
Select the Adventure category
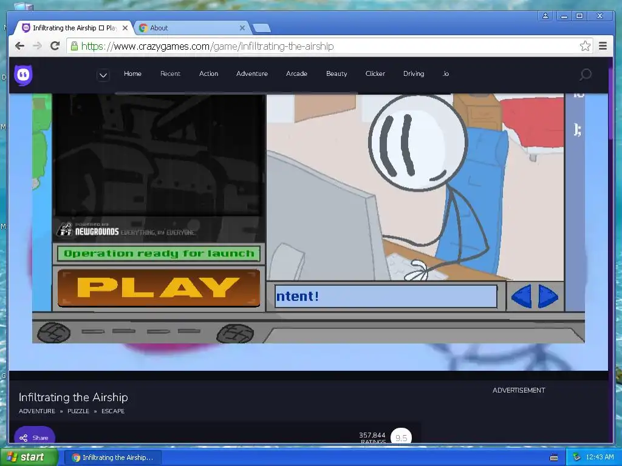click(252, 73)
